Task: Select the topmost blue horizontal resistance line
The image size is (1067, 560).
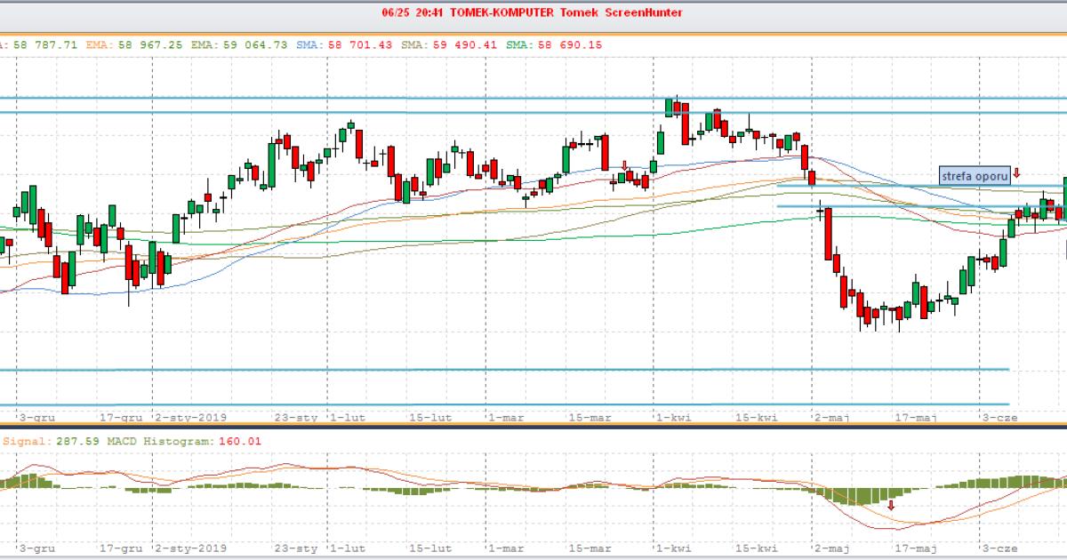Action: [533, 98]
